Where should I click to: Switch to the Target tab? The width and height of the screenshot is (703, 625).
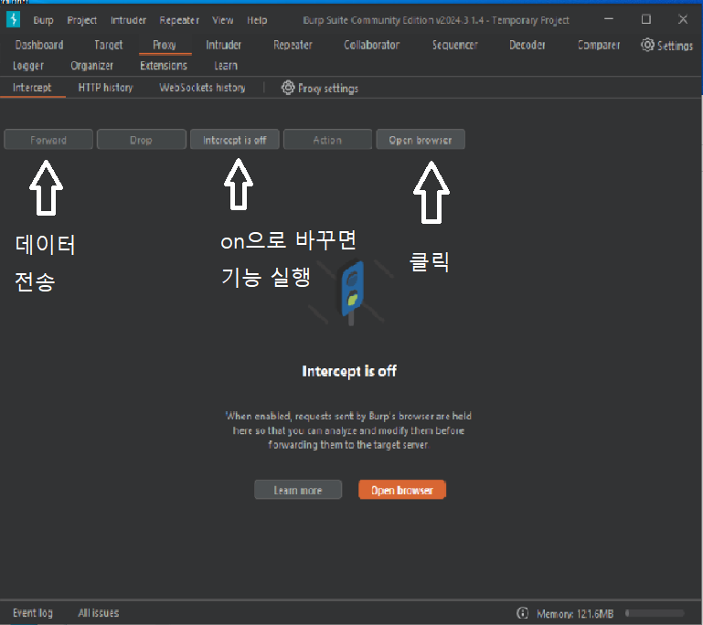[109, 45]
